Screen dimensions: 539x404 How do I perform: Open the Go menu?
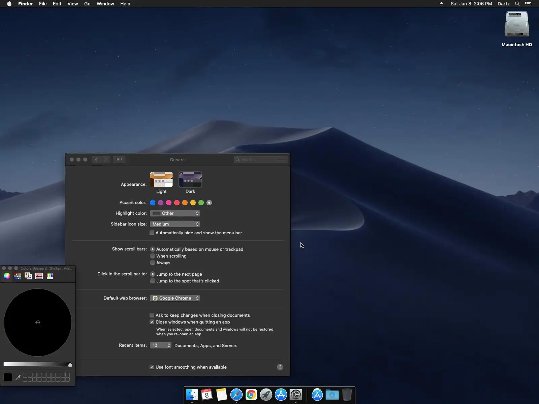pyautogui.click(x=87, y=4)
